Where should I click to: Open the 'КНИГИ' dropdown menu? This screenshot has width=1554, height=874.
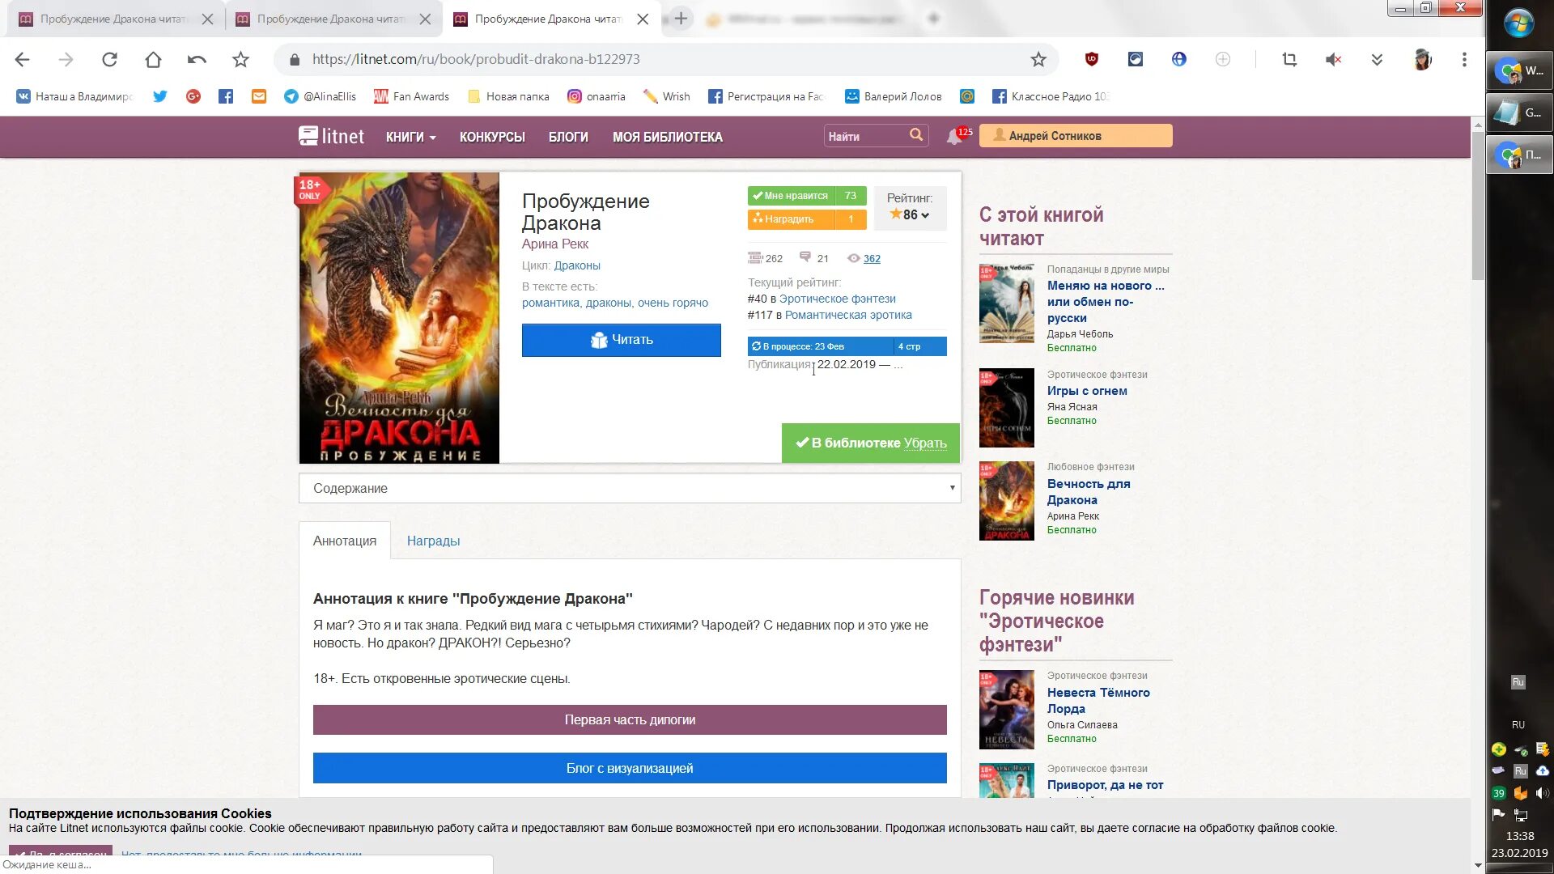410,137
